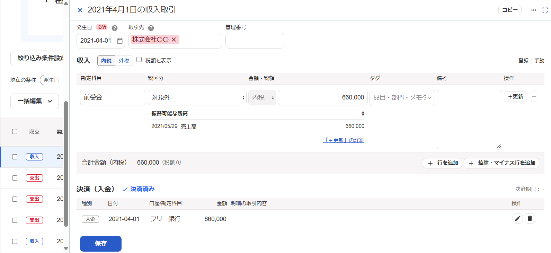Switch to the 外税 tab
Image resolution: width=551 pixels, height=253 pixels.
pyautogui.click(x=124, y=61)
